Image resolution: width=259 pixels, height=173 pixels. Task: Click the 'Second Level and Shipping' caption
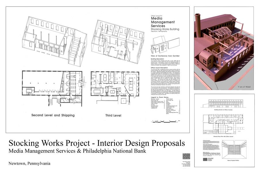point(53,115)
